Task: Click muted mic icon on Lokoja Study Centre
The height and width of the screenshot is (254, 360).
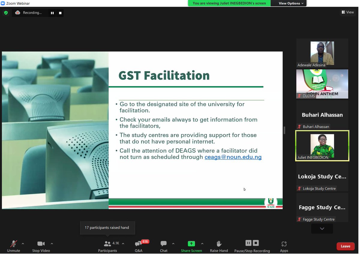Action: click(299, 188)
